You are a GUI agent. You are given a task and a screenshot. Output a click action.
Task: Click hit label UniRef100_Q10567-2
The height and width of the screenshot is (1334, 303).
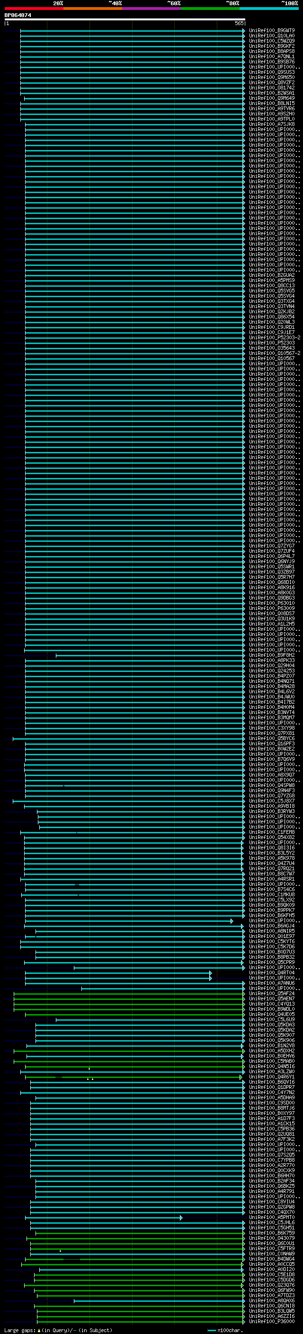(275, 353)
